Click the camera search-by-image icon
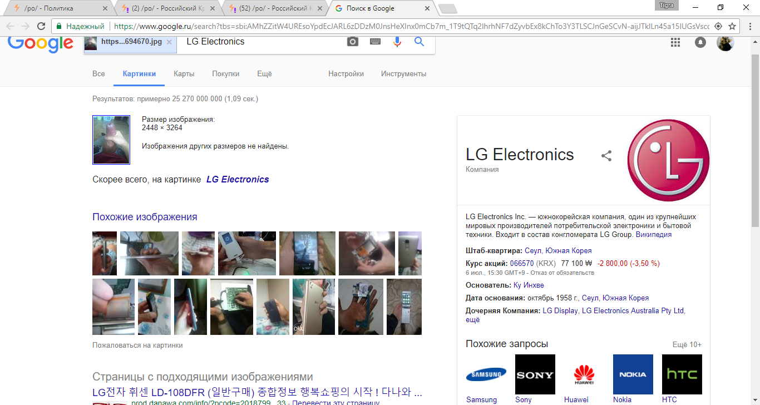 point(353,42)
